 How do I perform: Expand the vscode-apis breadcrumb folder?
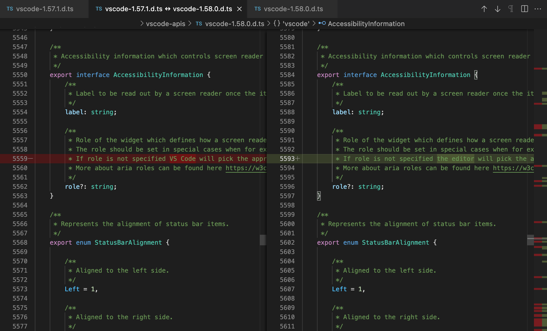(x=165, y=24)
